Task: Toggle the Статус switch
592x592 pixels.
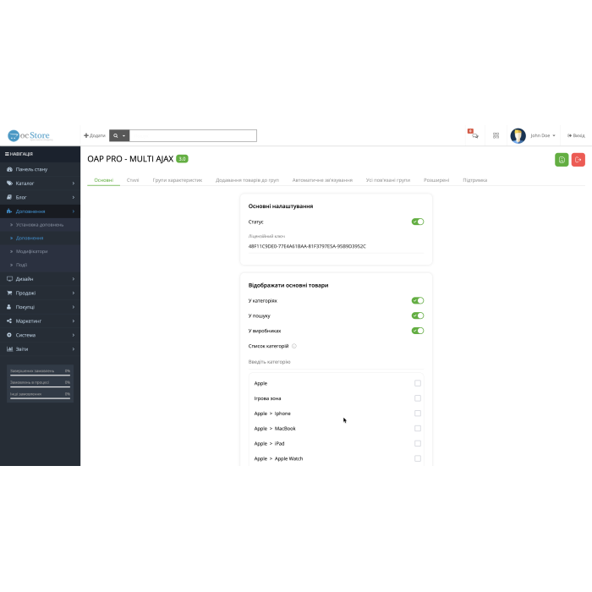Action: (418, 222)
